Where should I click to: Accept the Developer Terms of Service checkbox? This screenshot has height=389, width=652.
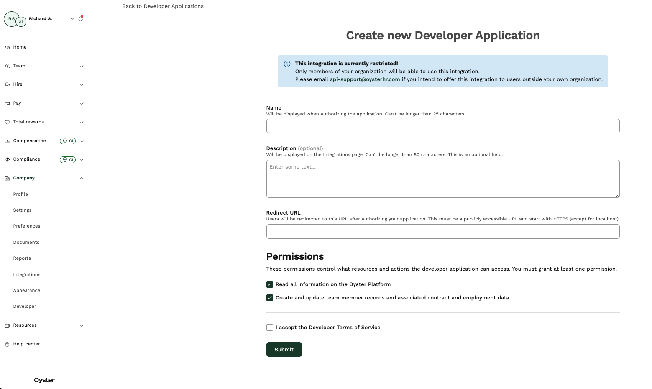tap(269, 327)
